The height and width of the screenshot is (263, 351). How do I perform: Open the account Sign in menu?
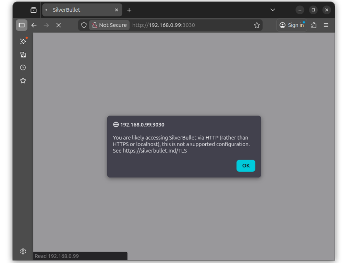pos(291,25)
